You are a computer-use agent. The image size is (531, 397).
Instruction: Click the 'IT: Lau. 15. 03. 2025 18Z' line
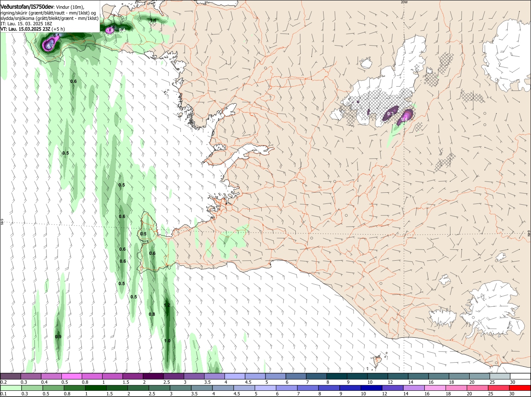click(x=26, y=24)
